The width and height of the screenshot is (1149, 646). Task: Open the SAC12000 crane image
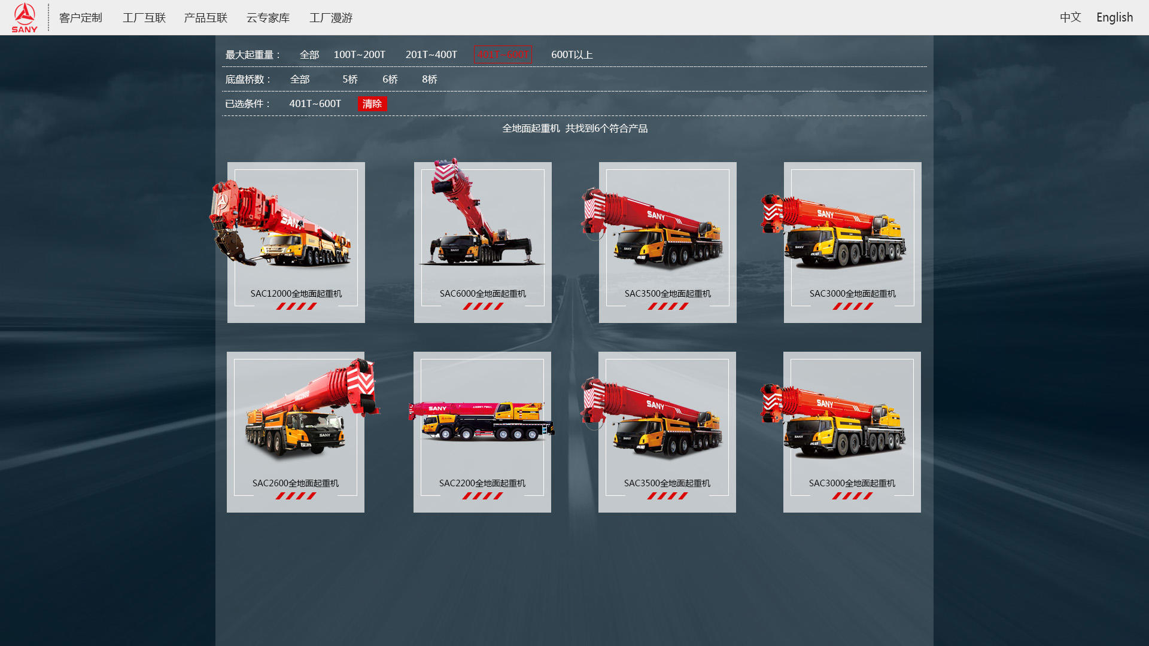pyautogui.click(x=280, y=224)
